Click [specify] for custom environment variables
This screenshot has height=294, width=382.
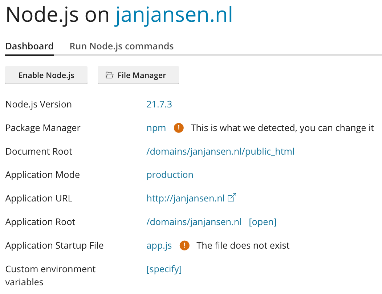pos(164,269)
